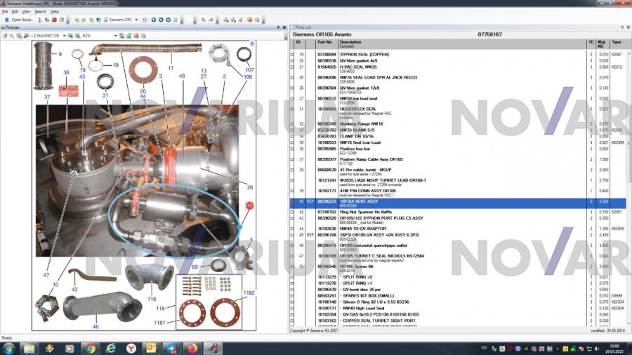Screen dimensions: 632x355
Task: Open the 2 MAGNET OR picture dropdown
Action: [64, 35]
